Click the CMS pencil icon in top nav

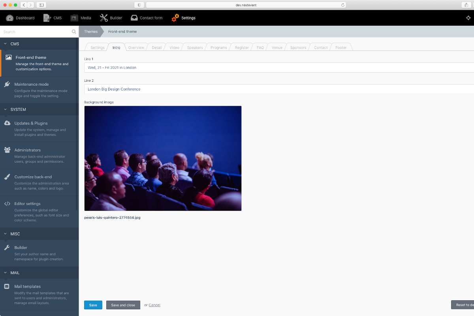[47, 18]
